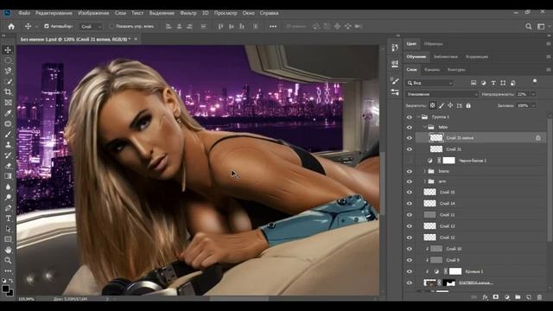
Task: Select the Horizontal Type tool
Action: 8,219
